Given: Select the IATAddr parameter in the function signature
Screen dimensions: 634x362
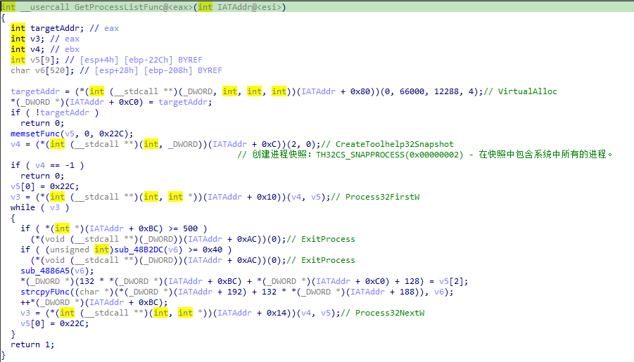Looking at the screenshot, I should tap(232, 7).
